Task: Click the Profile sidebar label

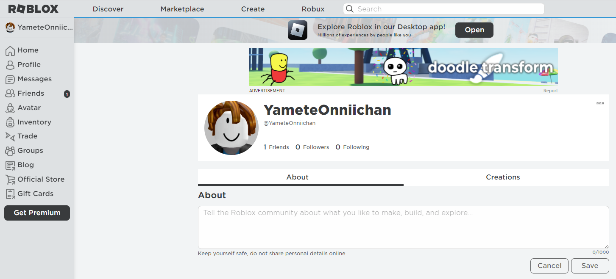Action: click(29, 65)
